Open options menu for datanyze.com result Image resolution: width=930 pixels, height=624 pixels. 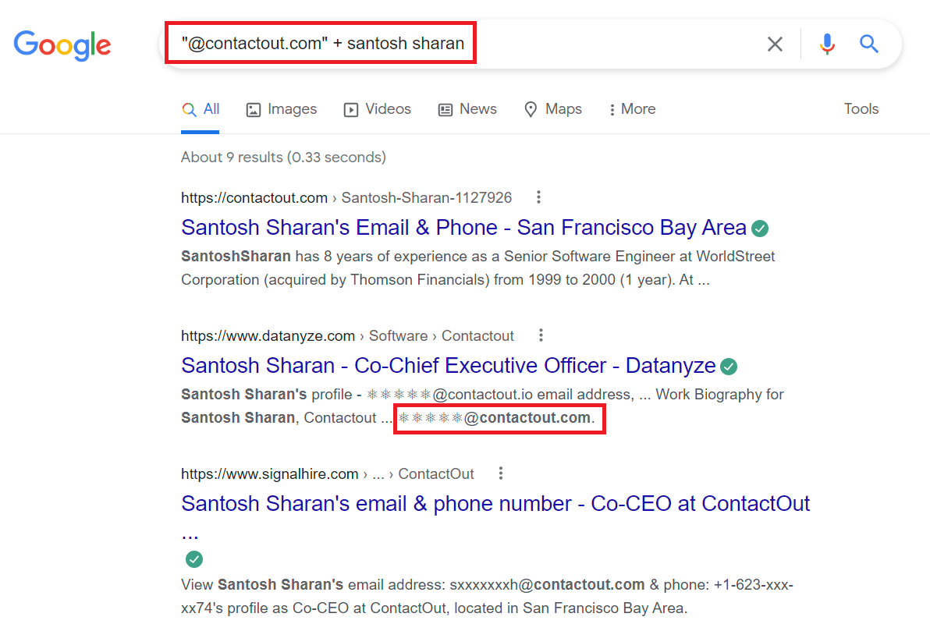[x=541, y=335]
